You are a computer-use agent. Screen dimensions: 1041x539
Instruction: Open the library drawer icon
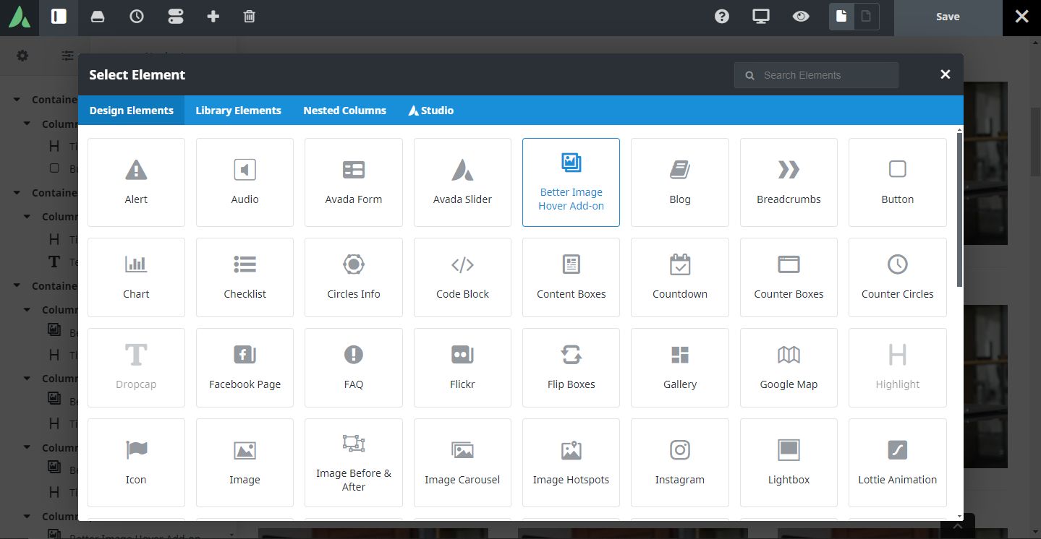[98, 17]
